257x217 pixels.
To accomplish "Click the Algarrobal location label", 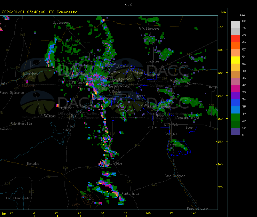I will 125,79.
